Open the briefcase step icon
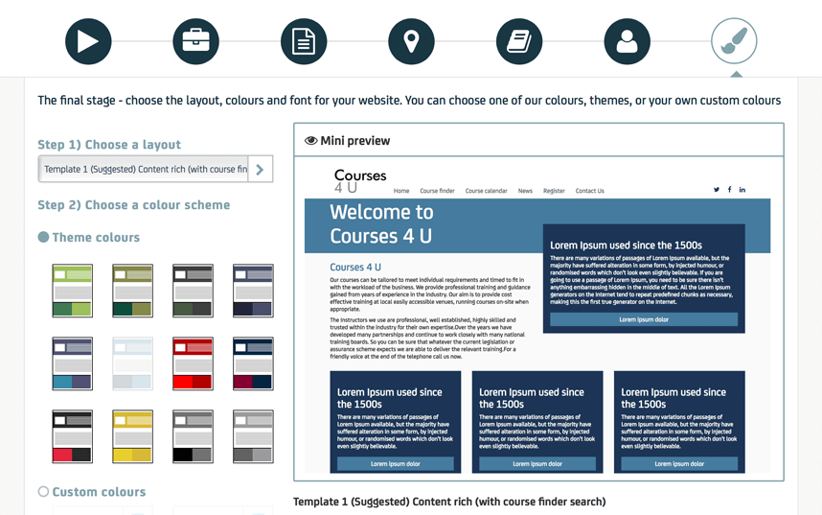Image resolution: width=822 pixels, height=515 pixels. (195, 42)
